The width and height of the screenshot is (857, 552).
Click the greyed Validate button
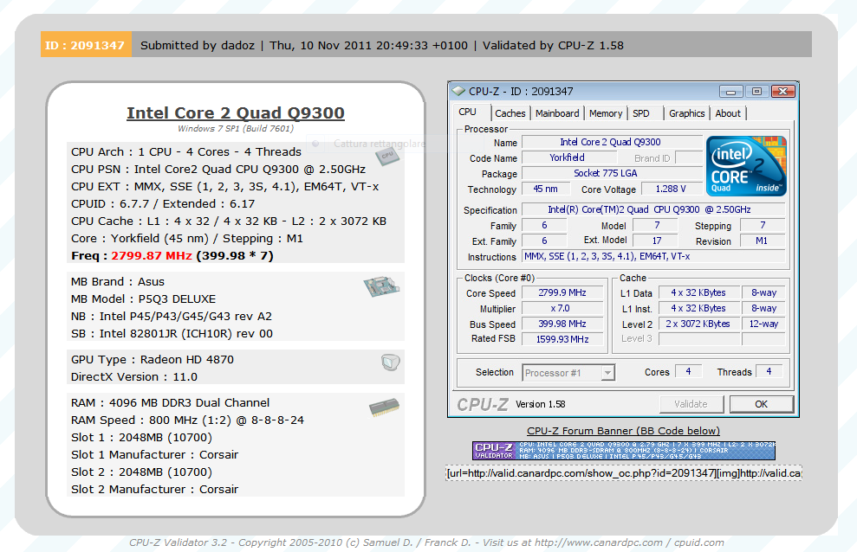(691, 404)
